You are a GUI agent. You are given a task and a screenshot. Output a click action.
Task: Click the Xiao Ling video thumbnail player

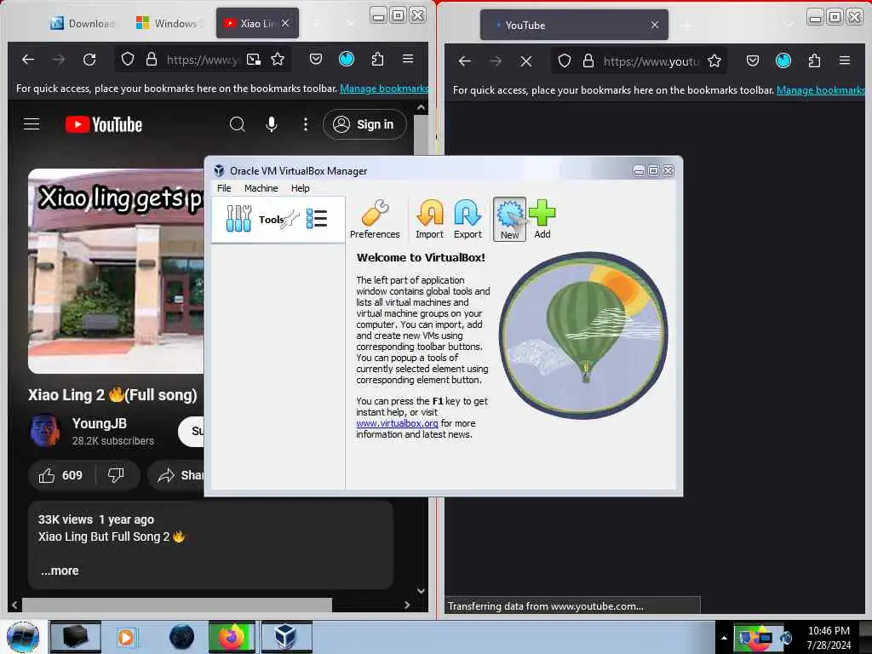116,271
